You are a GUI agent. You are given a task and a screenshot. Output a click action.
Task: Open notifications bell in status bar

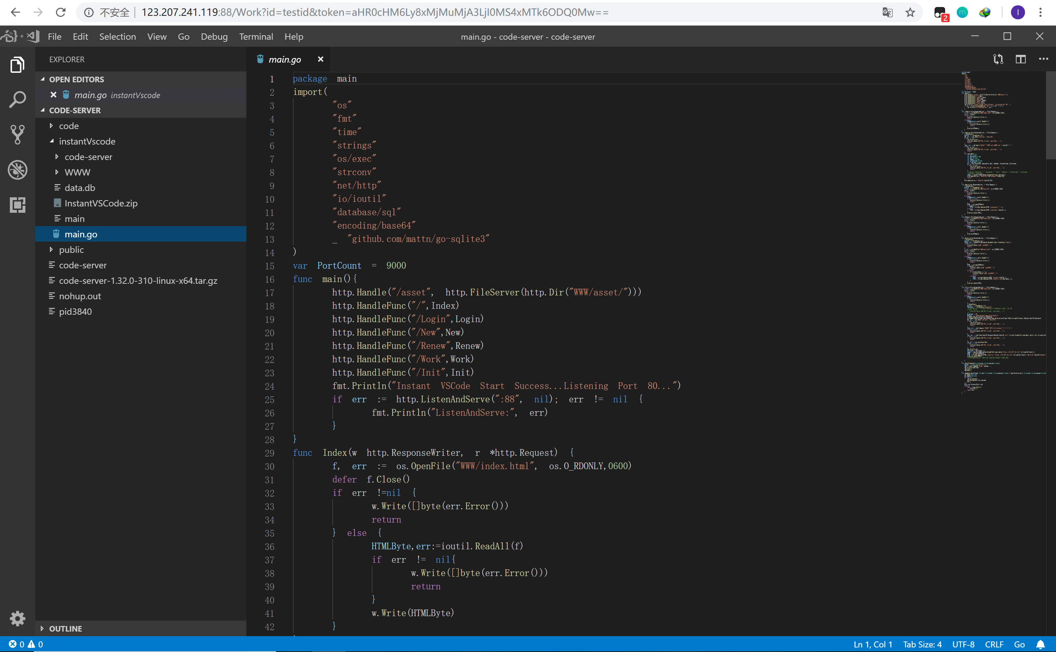(1041, 644)
